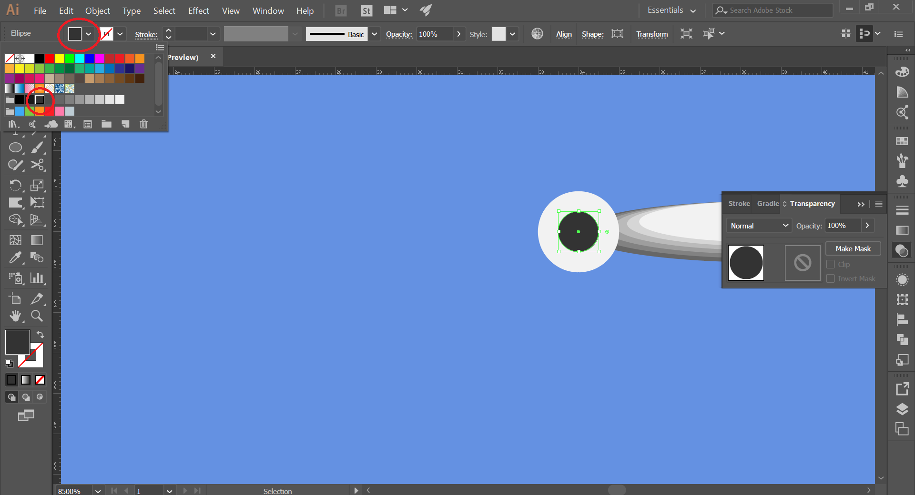Screen dimensions: 915x495
Task: Open the zoom level dropdown at 8500%
Action: click(x=98, y=491)
